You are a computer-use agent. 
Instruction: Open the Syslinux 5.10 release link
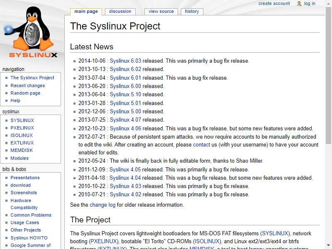[x=125, y=95]
